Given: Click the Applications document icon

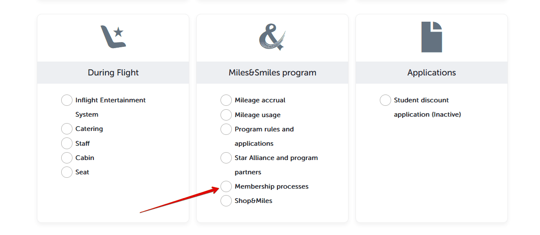Looking at the screenshot, I should click(431, 37).
